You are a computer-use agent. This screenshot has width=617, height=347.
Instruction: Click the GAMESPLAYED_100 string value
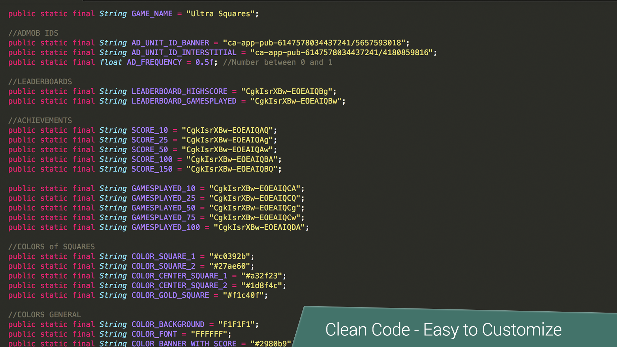pyautogui.click(x=259, y=227)
